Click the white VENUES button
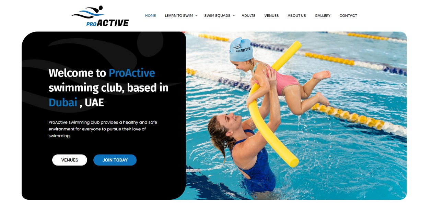The width and height of the screenshot is (432, 210). [70, 160]
